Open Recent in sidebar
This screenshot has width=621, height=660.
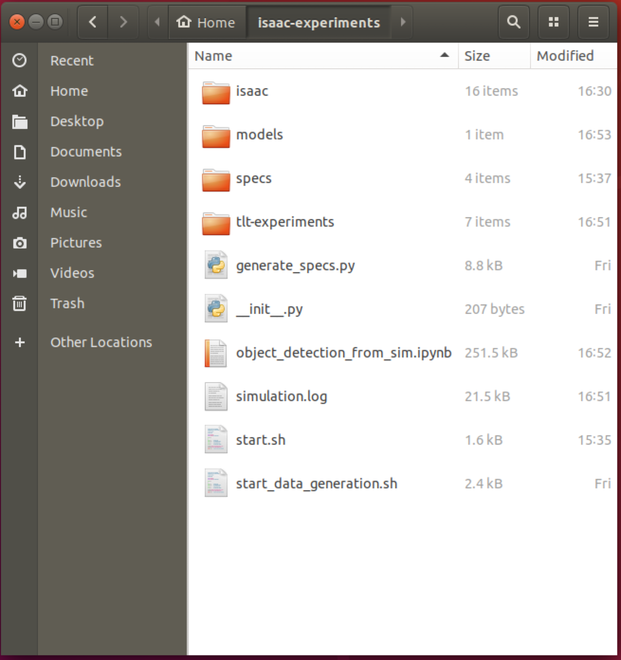pyautogui.click(x=72, y=61)
